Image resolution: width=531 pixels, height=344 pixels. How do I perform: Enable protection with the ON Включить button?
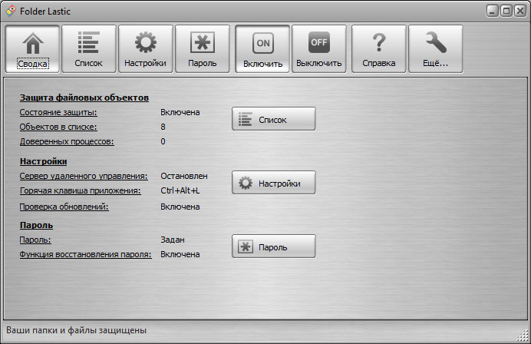pyautogui.click(x=262, y=48)
